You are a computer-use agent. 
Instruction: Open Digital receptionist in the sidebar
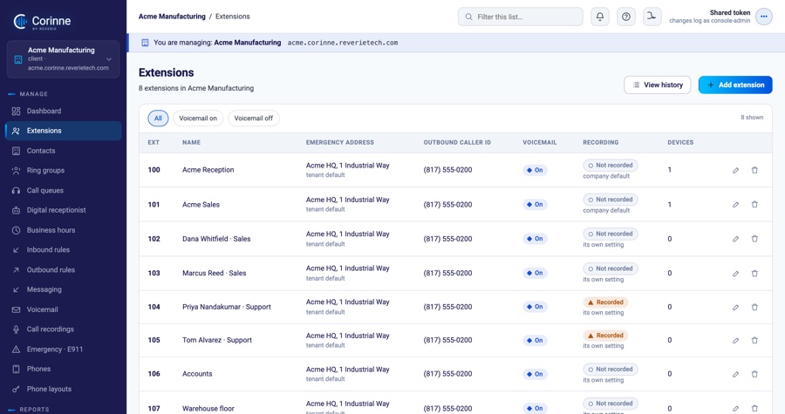coord(63,210)
